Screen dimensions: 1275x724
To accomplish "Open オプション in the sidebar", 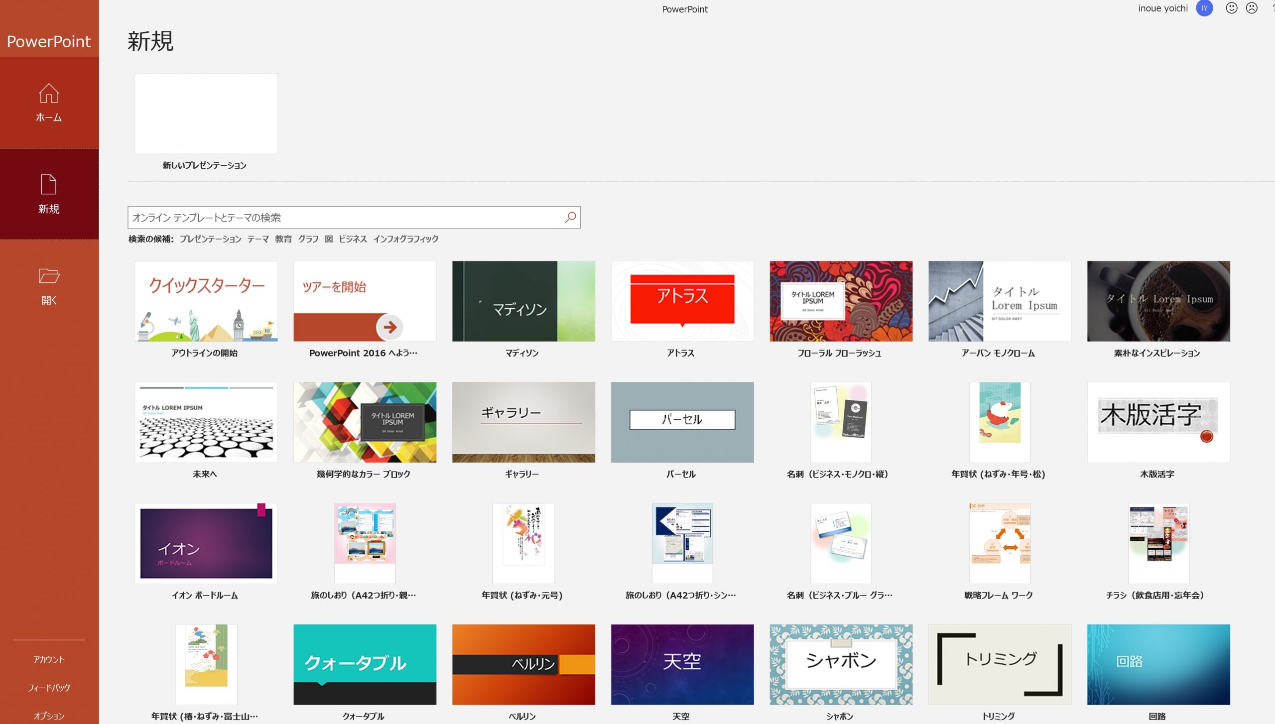I will pos(49,716).
